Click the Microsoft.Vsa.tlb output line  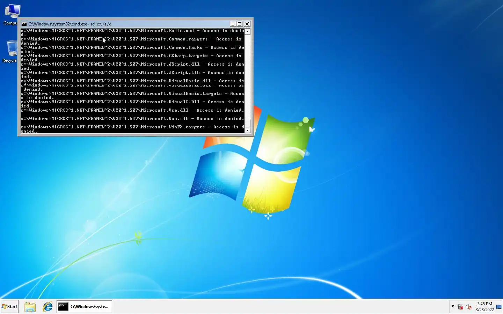(x=132, y=119)
